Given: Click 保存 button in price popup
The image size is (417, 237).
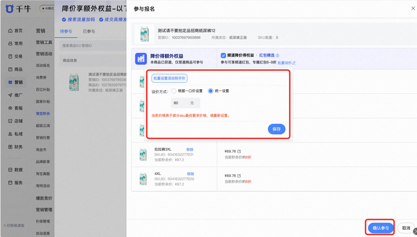Looking at the screenshot, I should (276, 129).
